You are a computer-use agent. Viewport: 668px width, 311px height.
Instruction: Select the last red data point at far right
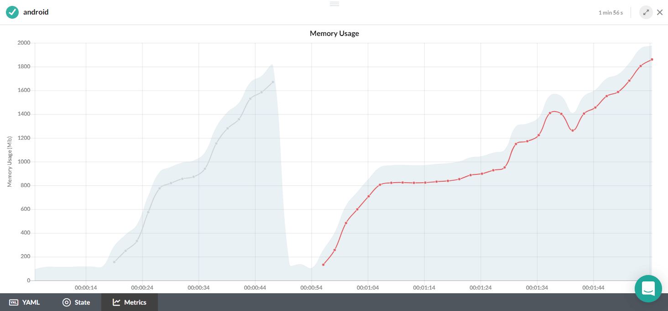pyautogui.click(x=652, y=60)
